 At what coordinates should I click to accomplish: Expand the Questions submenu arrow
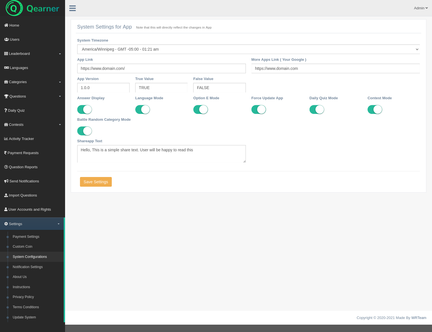(x=60, y=96)
